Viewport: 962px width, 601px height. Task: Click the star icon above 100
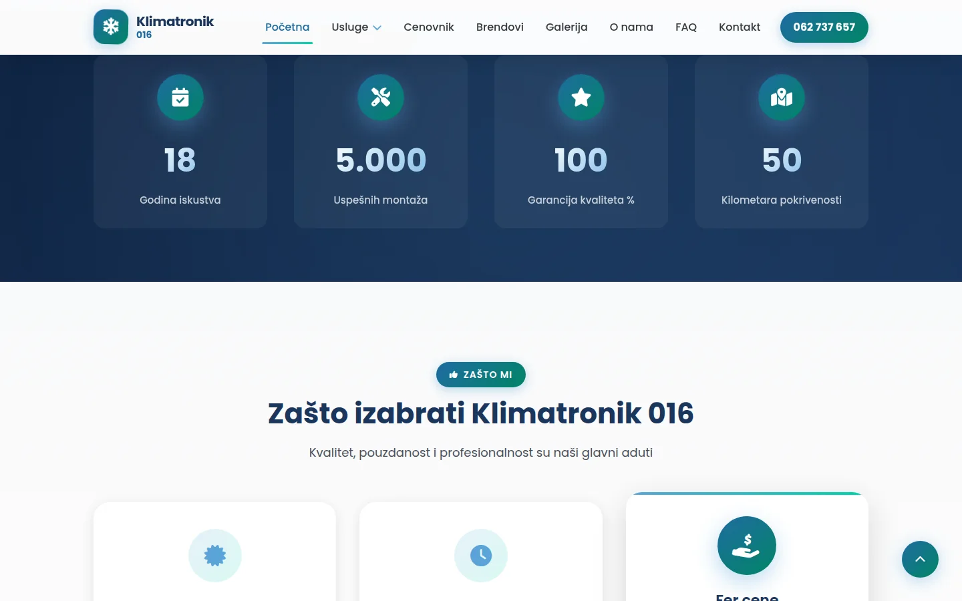tap(581, 97)
